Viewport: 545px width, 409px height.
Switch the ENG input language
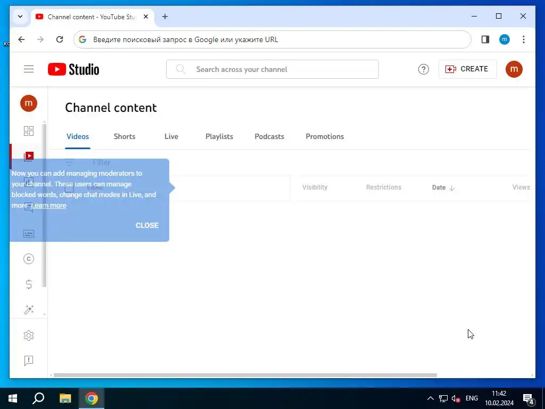coord(472,398)
